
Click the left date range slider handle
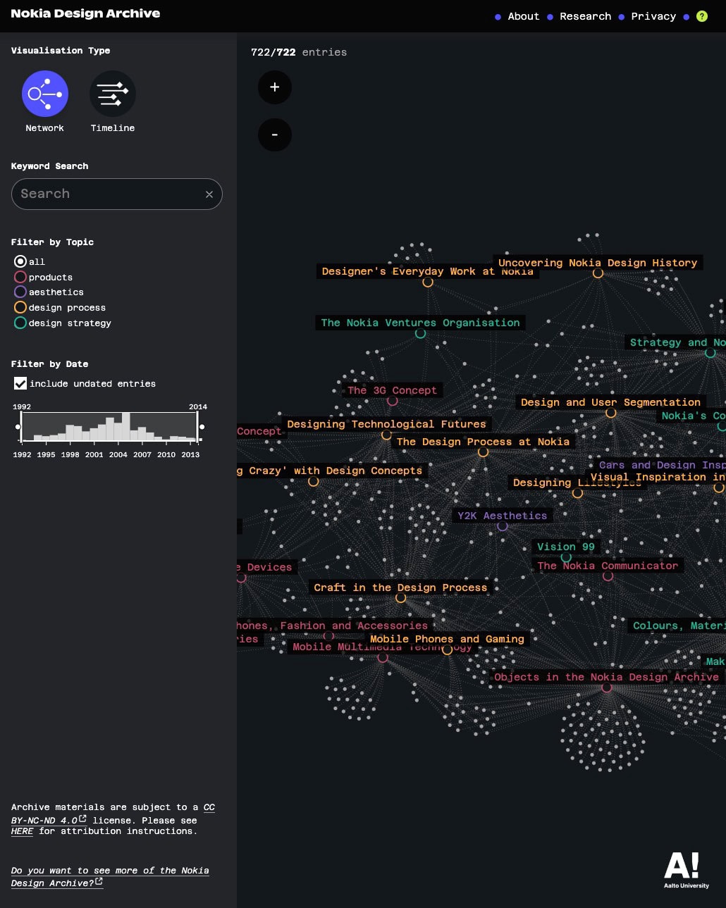coord(18,427)
